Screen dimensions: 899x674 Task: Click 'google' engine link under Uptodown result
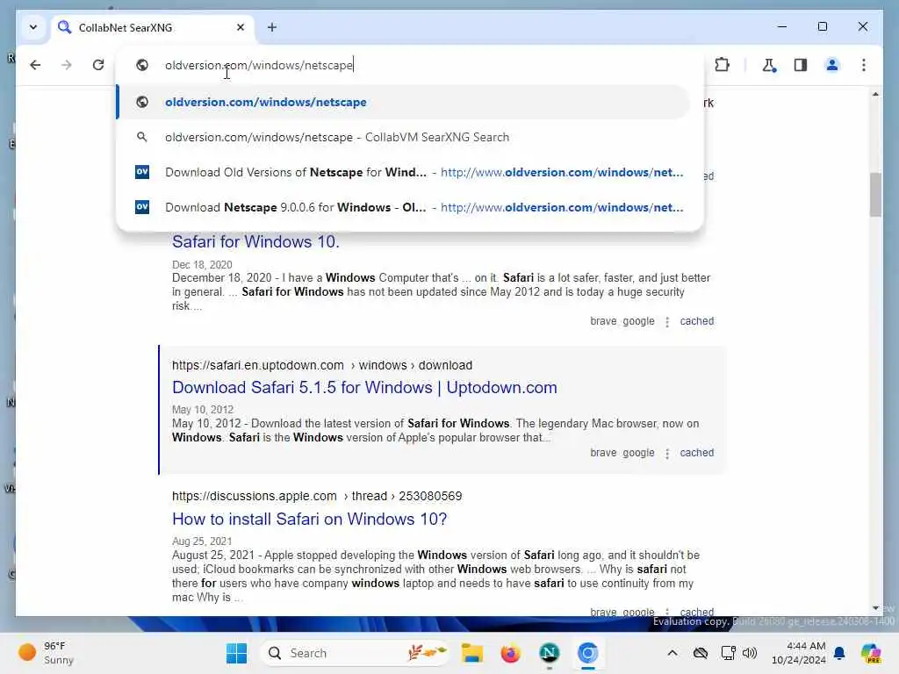pos(638,453)
